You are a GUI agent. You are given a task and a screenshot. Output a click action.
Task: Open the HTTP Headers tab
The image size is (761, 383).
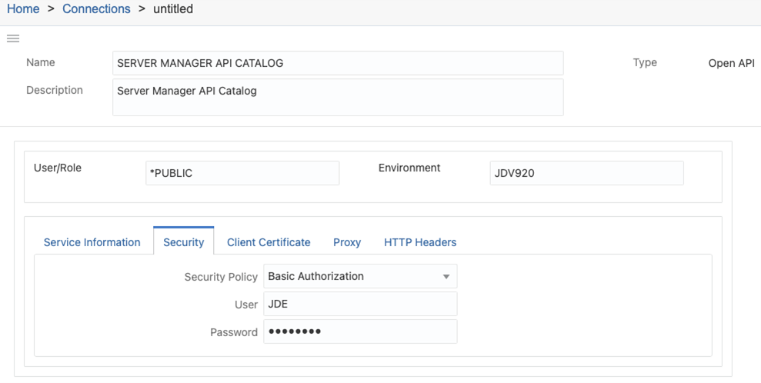click(420, 242)
